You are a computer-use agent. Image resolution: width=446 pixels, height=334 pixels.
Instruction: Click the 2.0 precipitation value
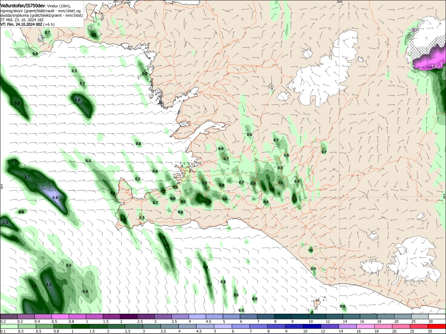click(x=17, y=103)
